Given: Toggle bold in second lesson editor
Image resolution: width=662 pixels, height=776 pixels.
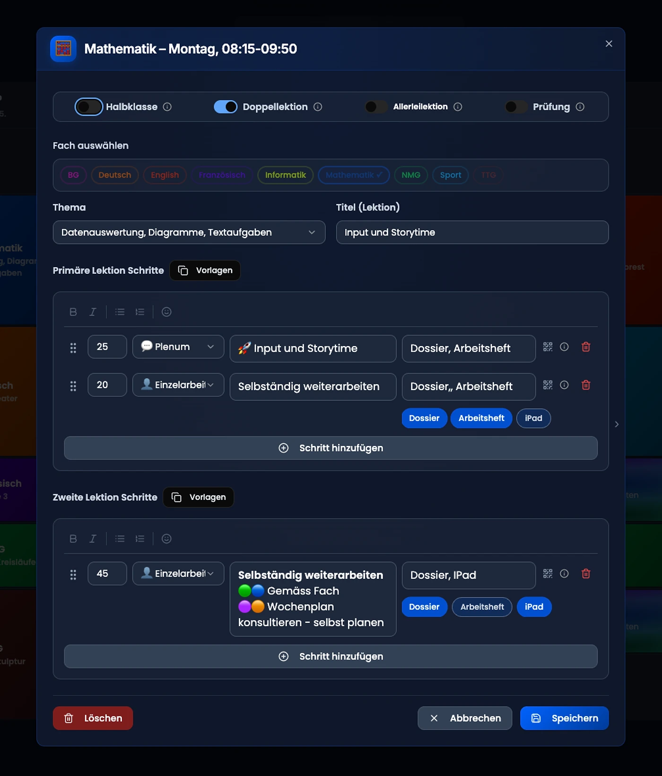Looking at the screenshot, I should coord(73,539).
